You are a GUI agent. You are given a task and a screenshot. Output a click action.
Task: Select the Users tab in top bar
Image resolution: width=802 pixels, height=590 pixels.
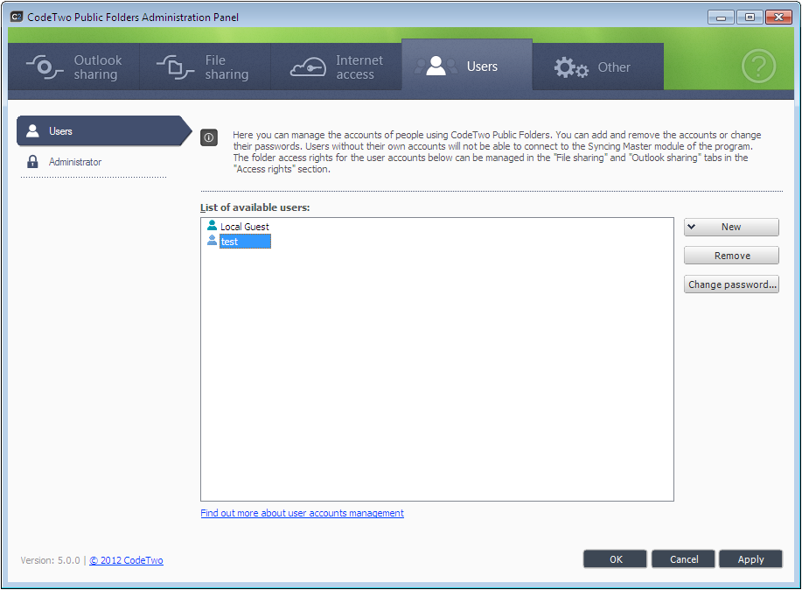click(x=467, y=66)
